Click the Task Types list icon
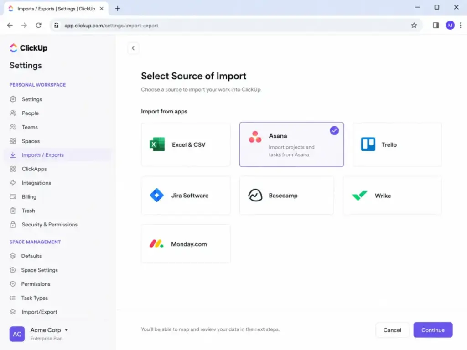Screen dimensions: 467x350 tap(12, 298)
